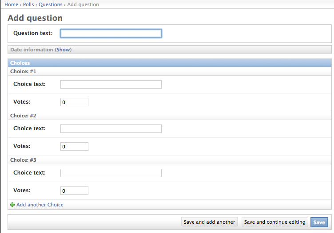Open the Polls breadcrumb link
Viewport: 334px width, 233px height.
28,4
